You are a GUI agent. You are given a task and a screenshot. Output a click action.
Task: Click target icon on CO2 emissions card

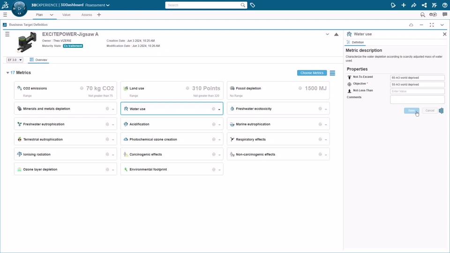pyautogui.click(x=82, y=89)
